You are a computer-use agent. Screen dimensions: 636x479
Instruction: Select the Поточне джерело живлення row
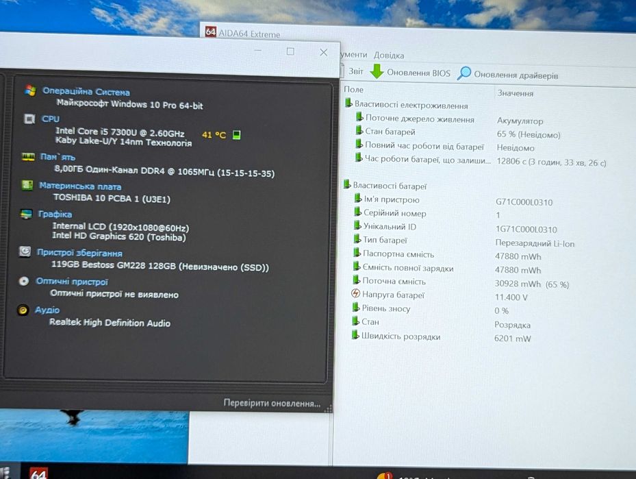[420, 119]
